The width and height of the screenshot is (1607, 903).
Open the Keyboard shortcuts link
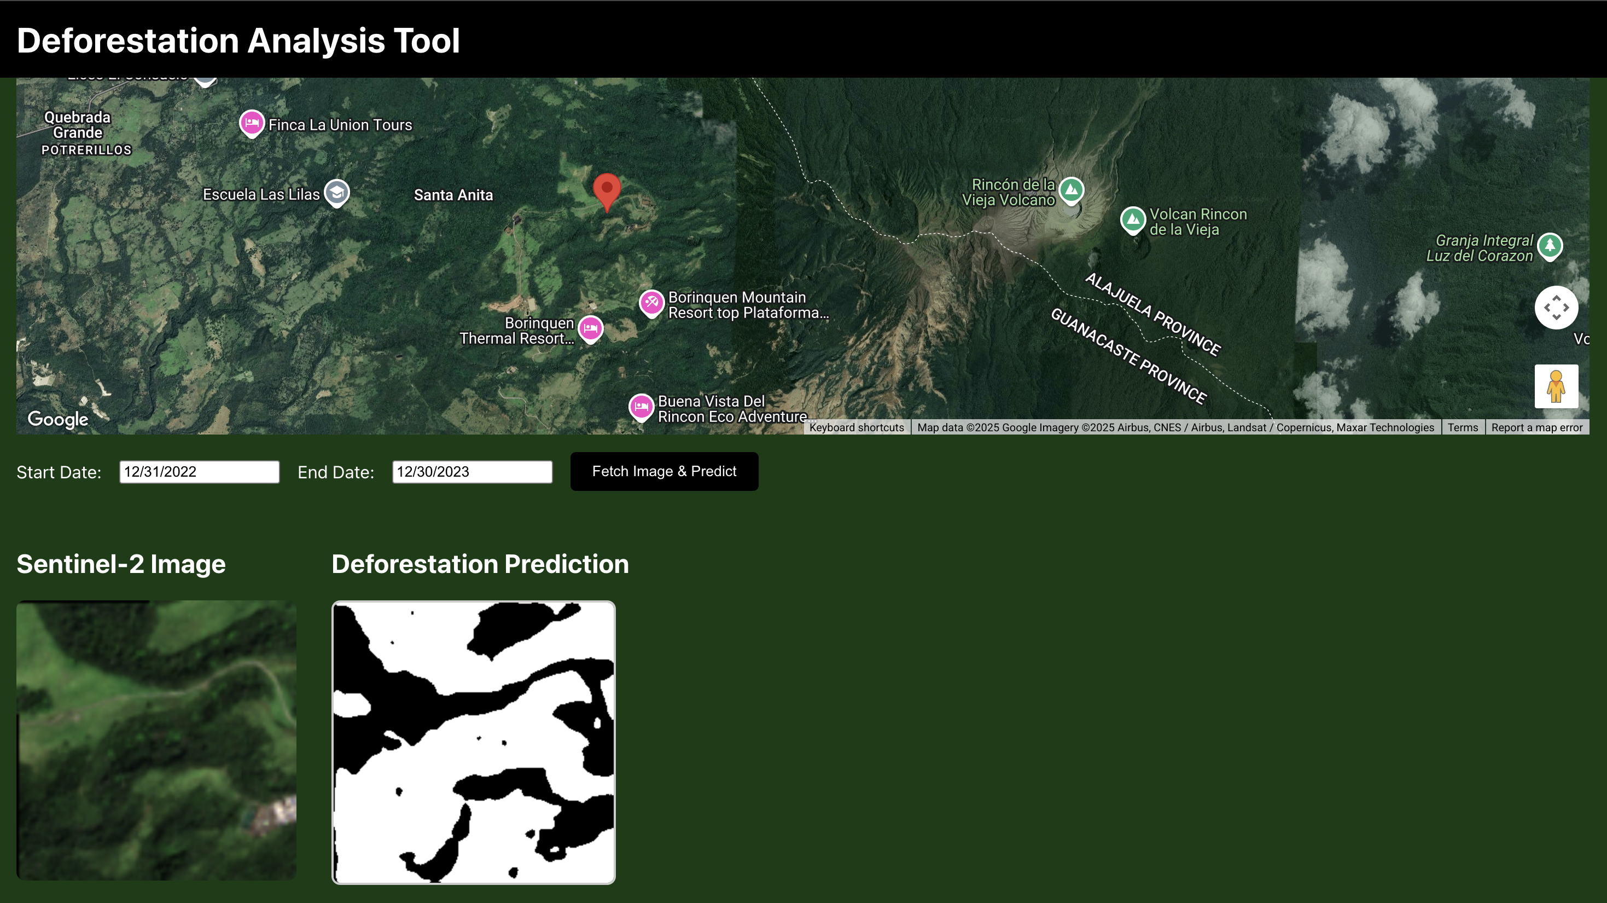(x=856, y=427)
